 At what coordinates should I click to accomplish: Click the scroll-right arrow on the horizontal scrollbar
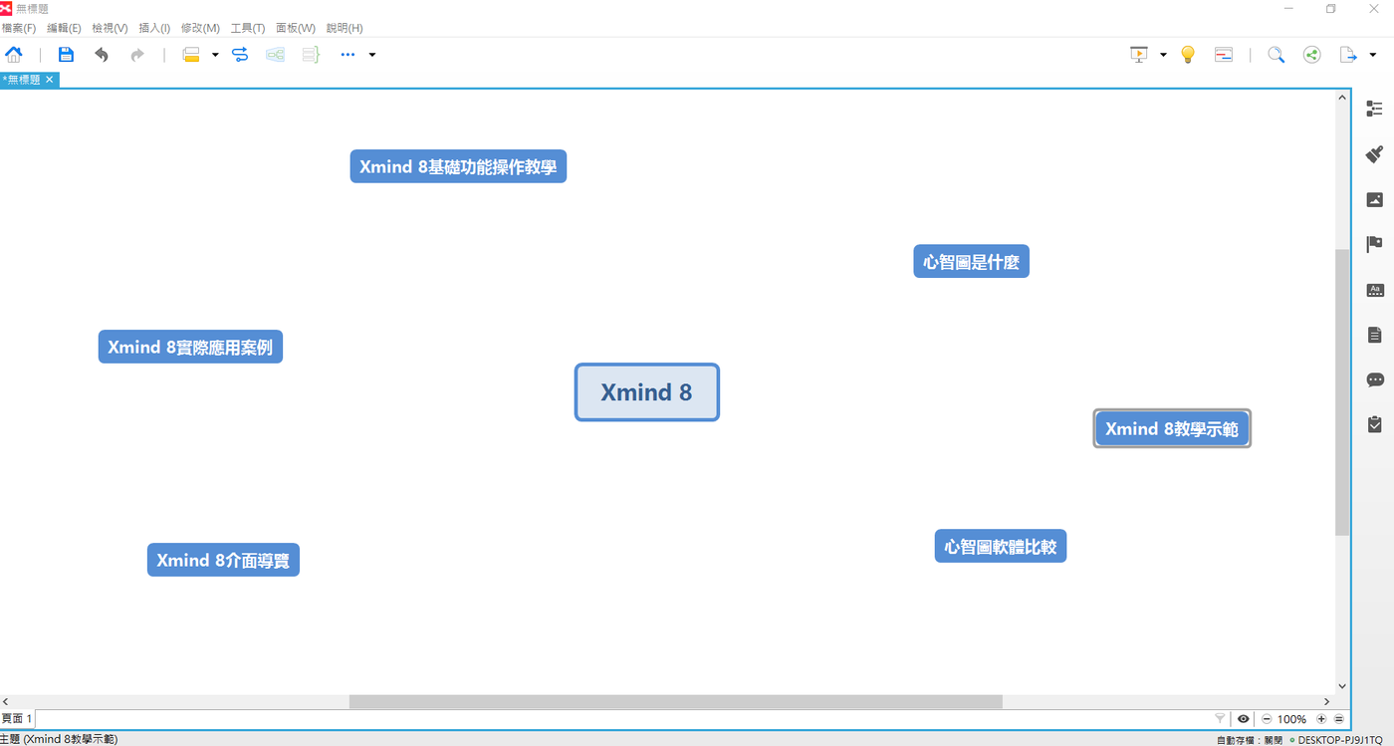coord(1326,702)
